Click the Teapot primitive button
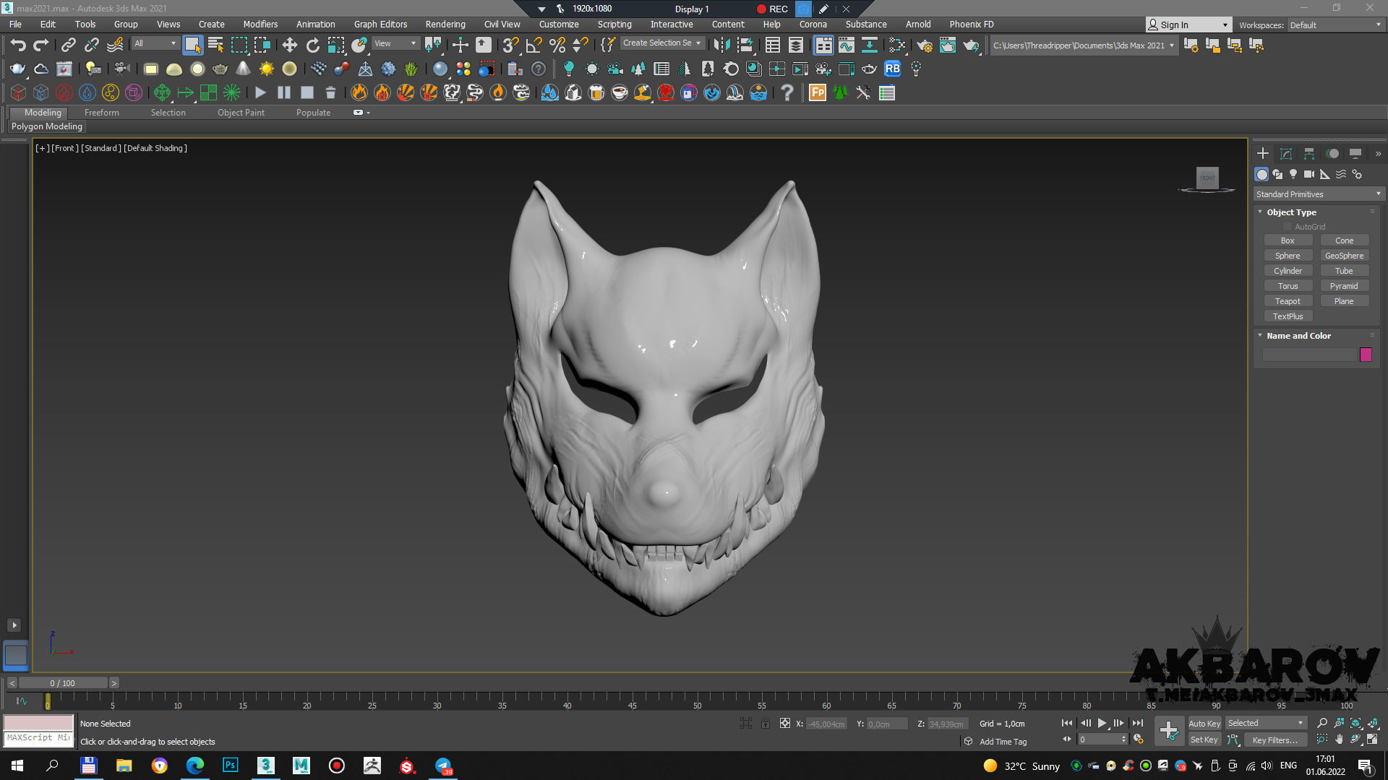The width and height of the screenshot is (1388, 780). pos(1288,301)
